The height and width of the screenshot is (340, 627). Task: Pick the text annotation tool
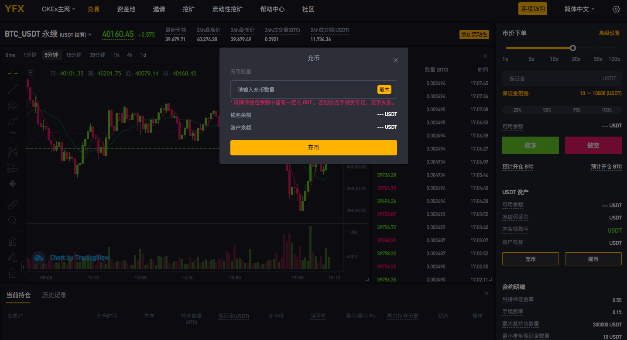(x=13, y=136)
